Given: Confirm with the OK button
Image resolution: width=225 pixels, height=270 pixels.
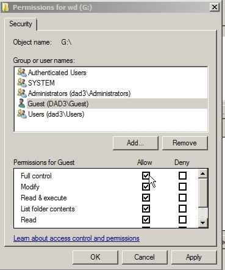Looking at the screenshot, I should [95, 257].
